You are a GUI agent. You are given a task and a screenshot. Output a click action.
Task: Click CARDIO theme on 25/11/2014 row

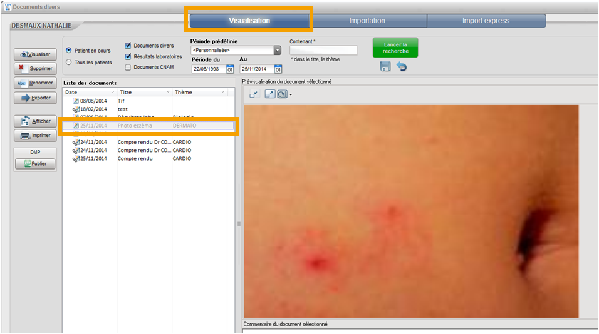[x=182, y=159]
